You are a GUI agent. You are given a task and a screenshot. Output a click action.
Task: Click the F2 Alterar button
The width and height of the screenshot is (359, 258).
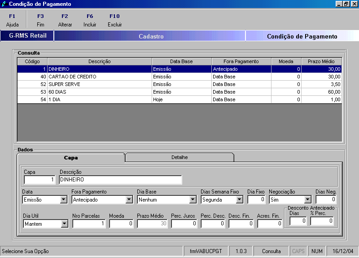click(x=65, y=20)
